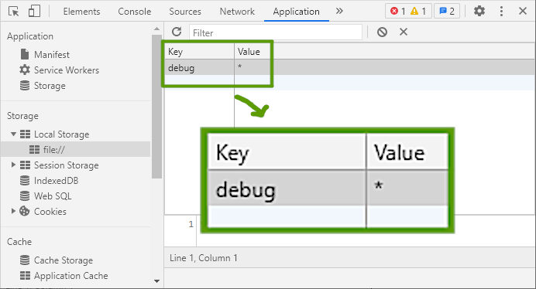Screen dimensions: 536x289
Task: Open Storage under the Application section
Action: point(50,86)
